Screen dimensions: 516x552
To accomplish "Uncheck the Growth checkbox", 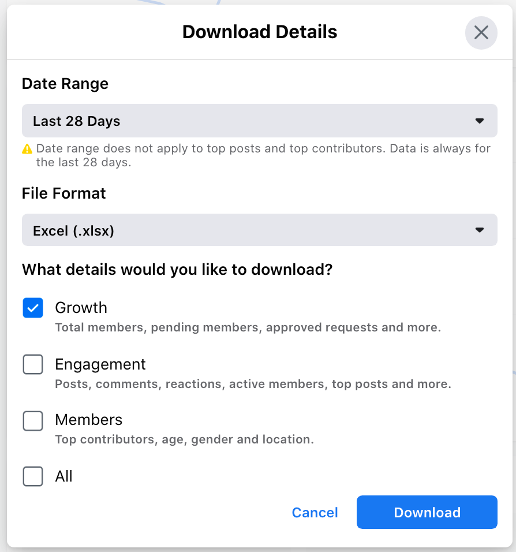I will 33,308.
